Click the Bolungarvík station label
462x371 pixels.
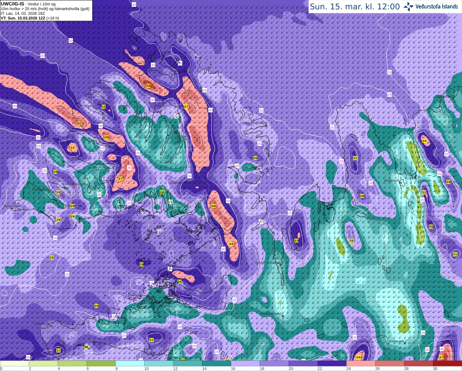pyautogui.click(x=108, y=88)
